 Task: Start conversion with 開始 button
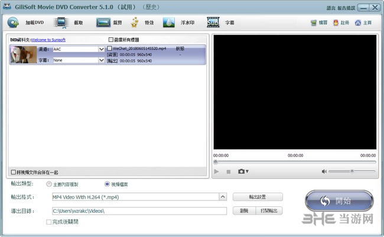click(339, 201)
